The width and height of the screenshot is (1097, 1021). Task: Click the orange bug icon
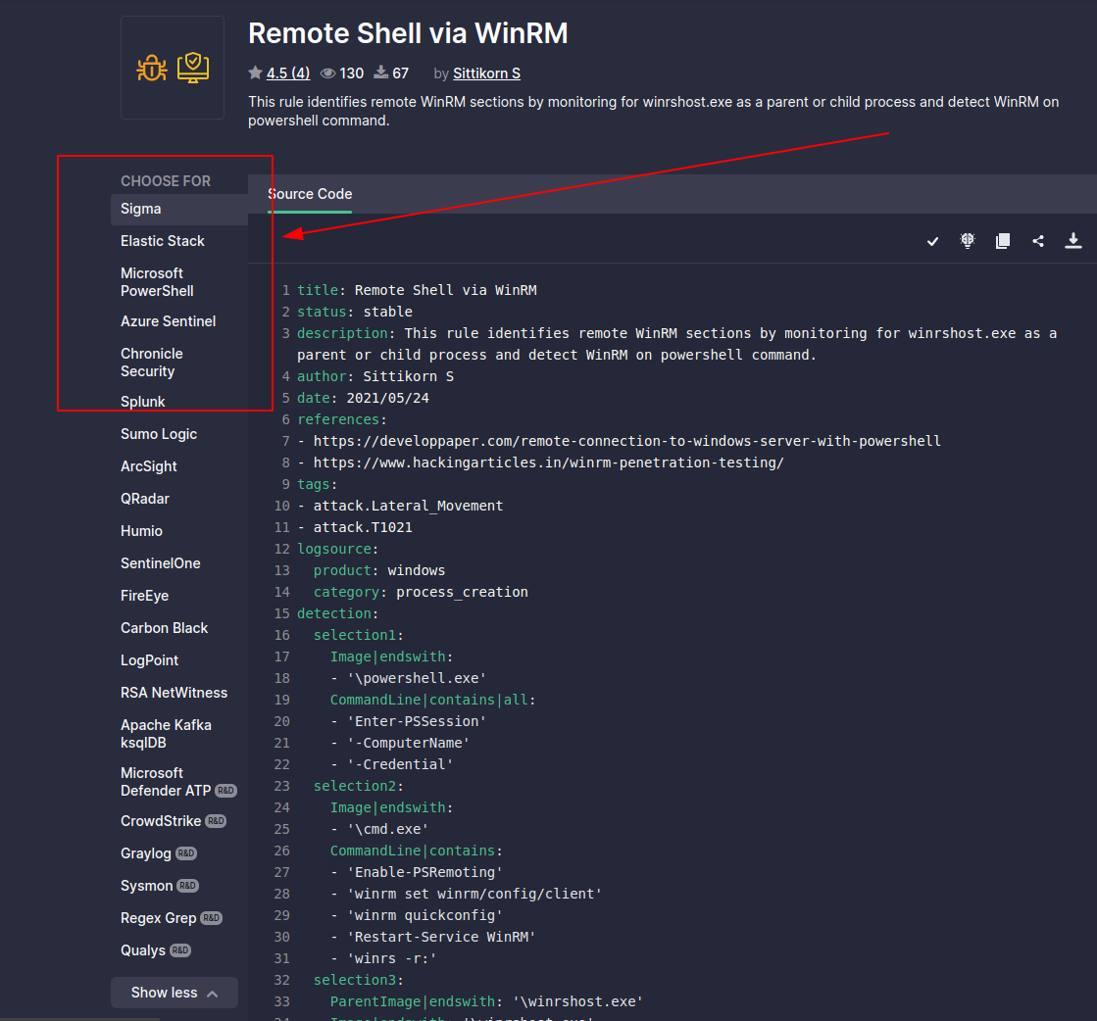tap(152, 68)
